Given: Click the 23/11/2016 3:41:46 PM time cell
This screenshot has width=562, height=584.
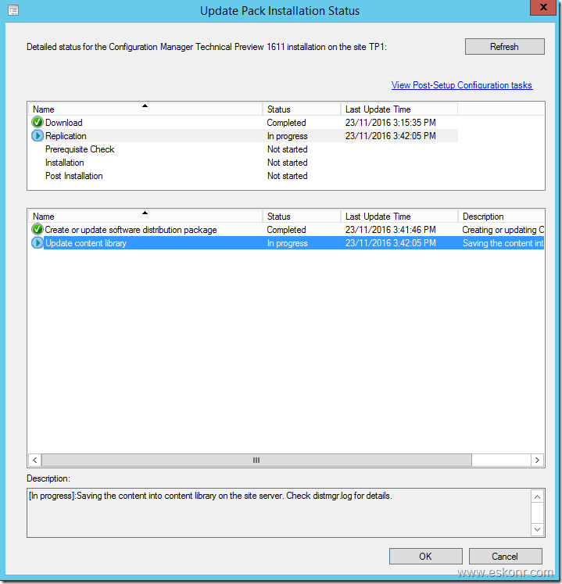Looking at the screenshot, I should coord(390,230).
